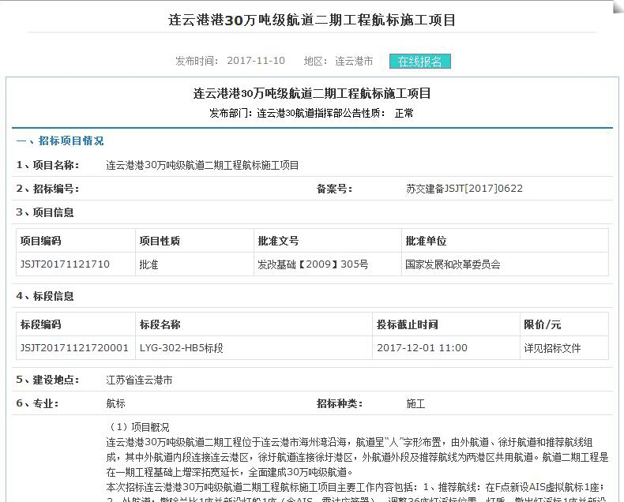Click bid deadline 2017-12-01 11:00
This screenshot has width=624, height=502.
pos(422,348)
